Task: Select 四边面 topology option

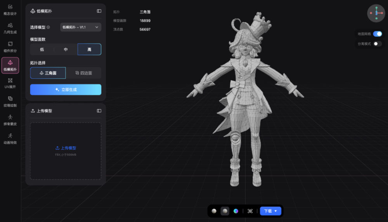Action: (x=83, y=73)
